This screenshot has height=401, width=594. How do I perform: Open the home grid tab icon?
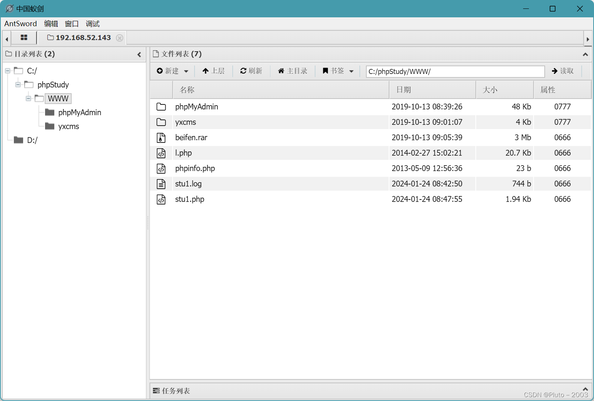click(24, 38)
